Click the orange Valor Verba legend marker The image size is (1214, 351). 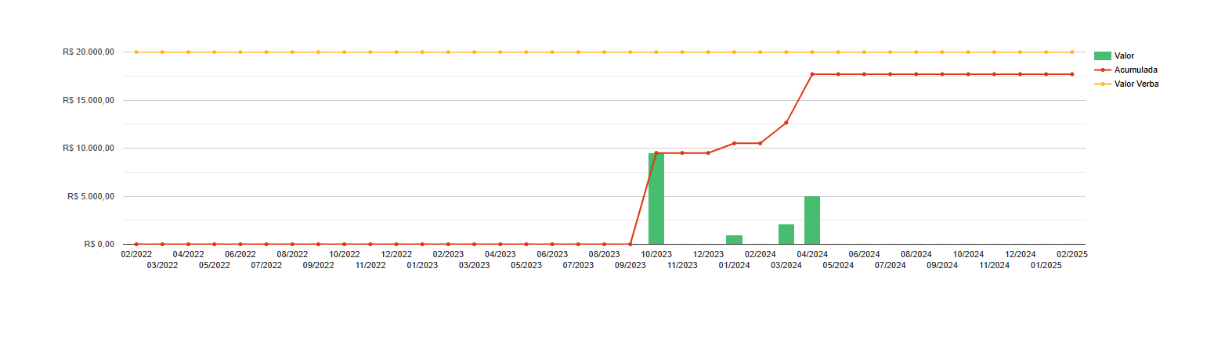point(1102,84)
